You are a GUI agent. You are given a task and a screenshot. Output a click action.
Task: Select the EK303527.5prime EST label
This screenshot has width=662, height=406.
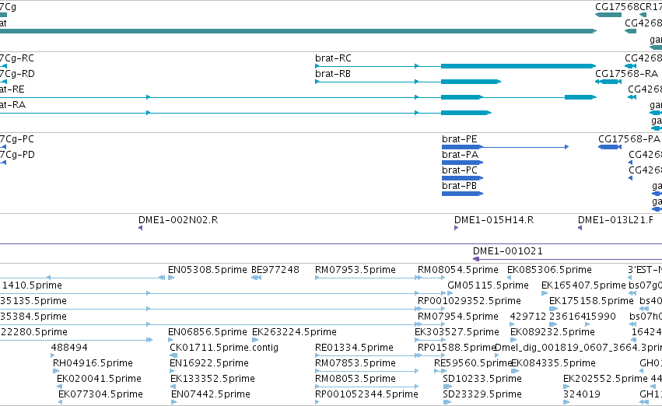(x=457, y=332)
